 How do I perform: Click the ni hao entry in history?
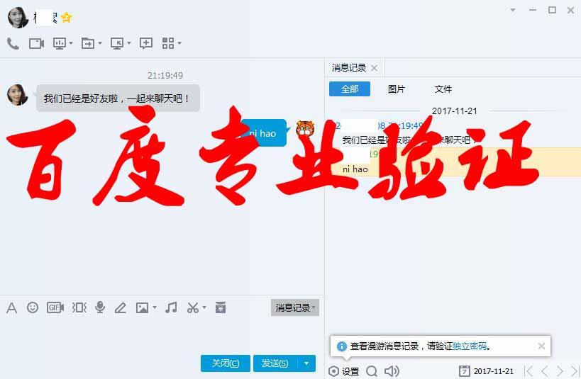(355, 169)
